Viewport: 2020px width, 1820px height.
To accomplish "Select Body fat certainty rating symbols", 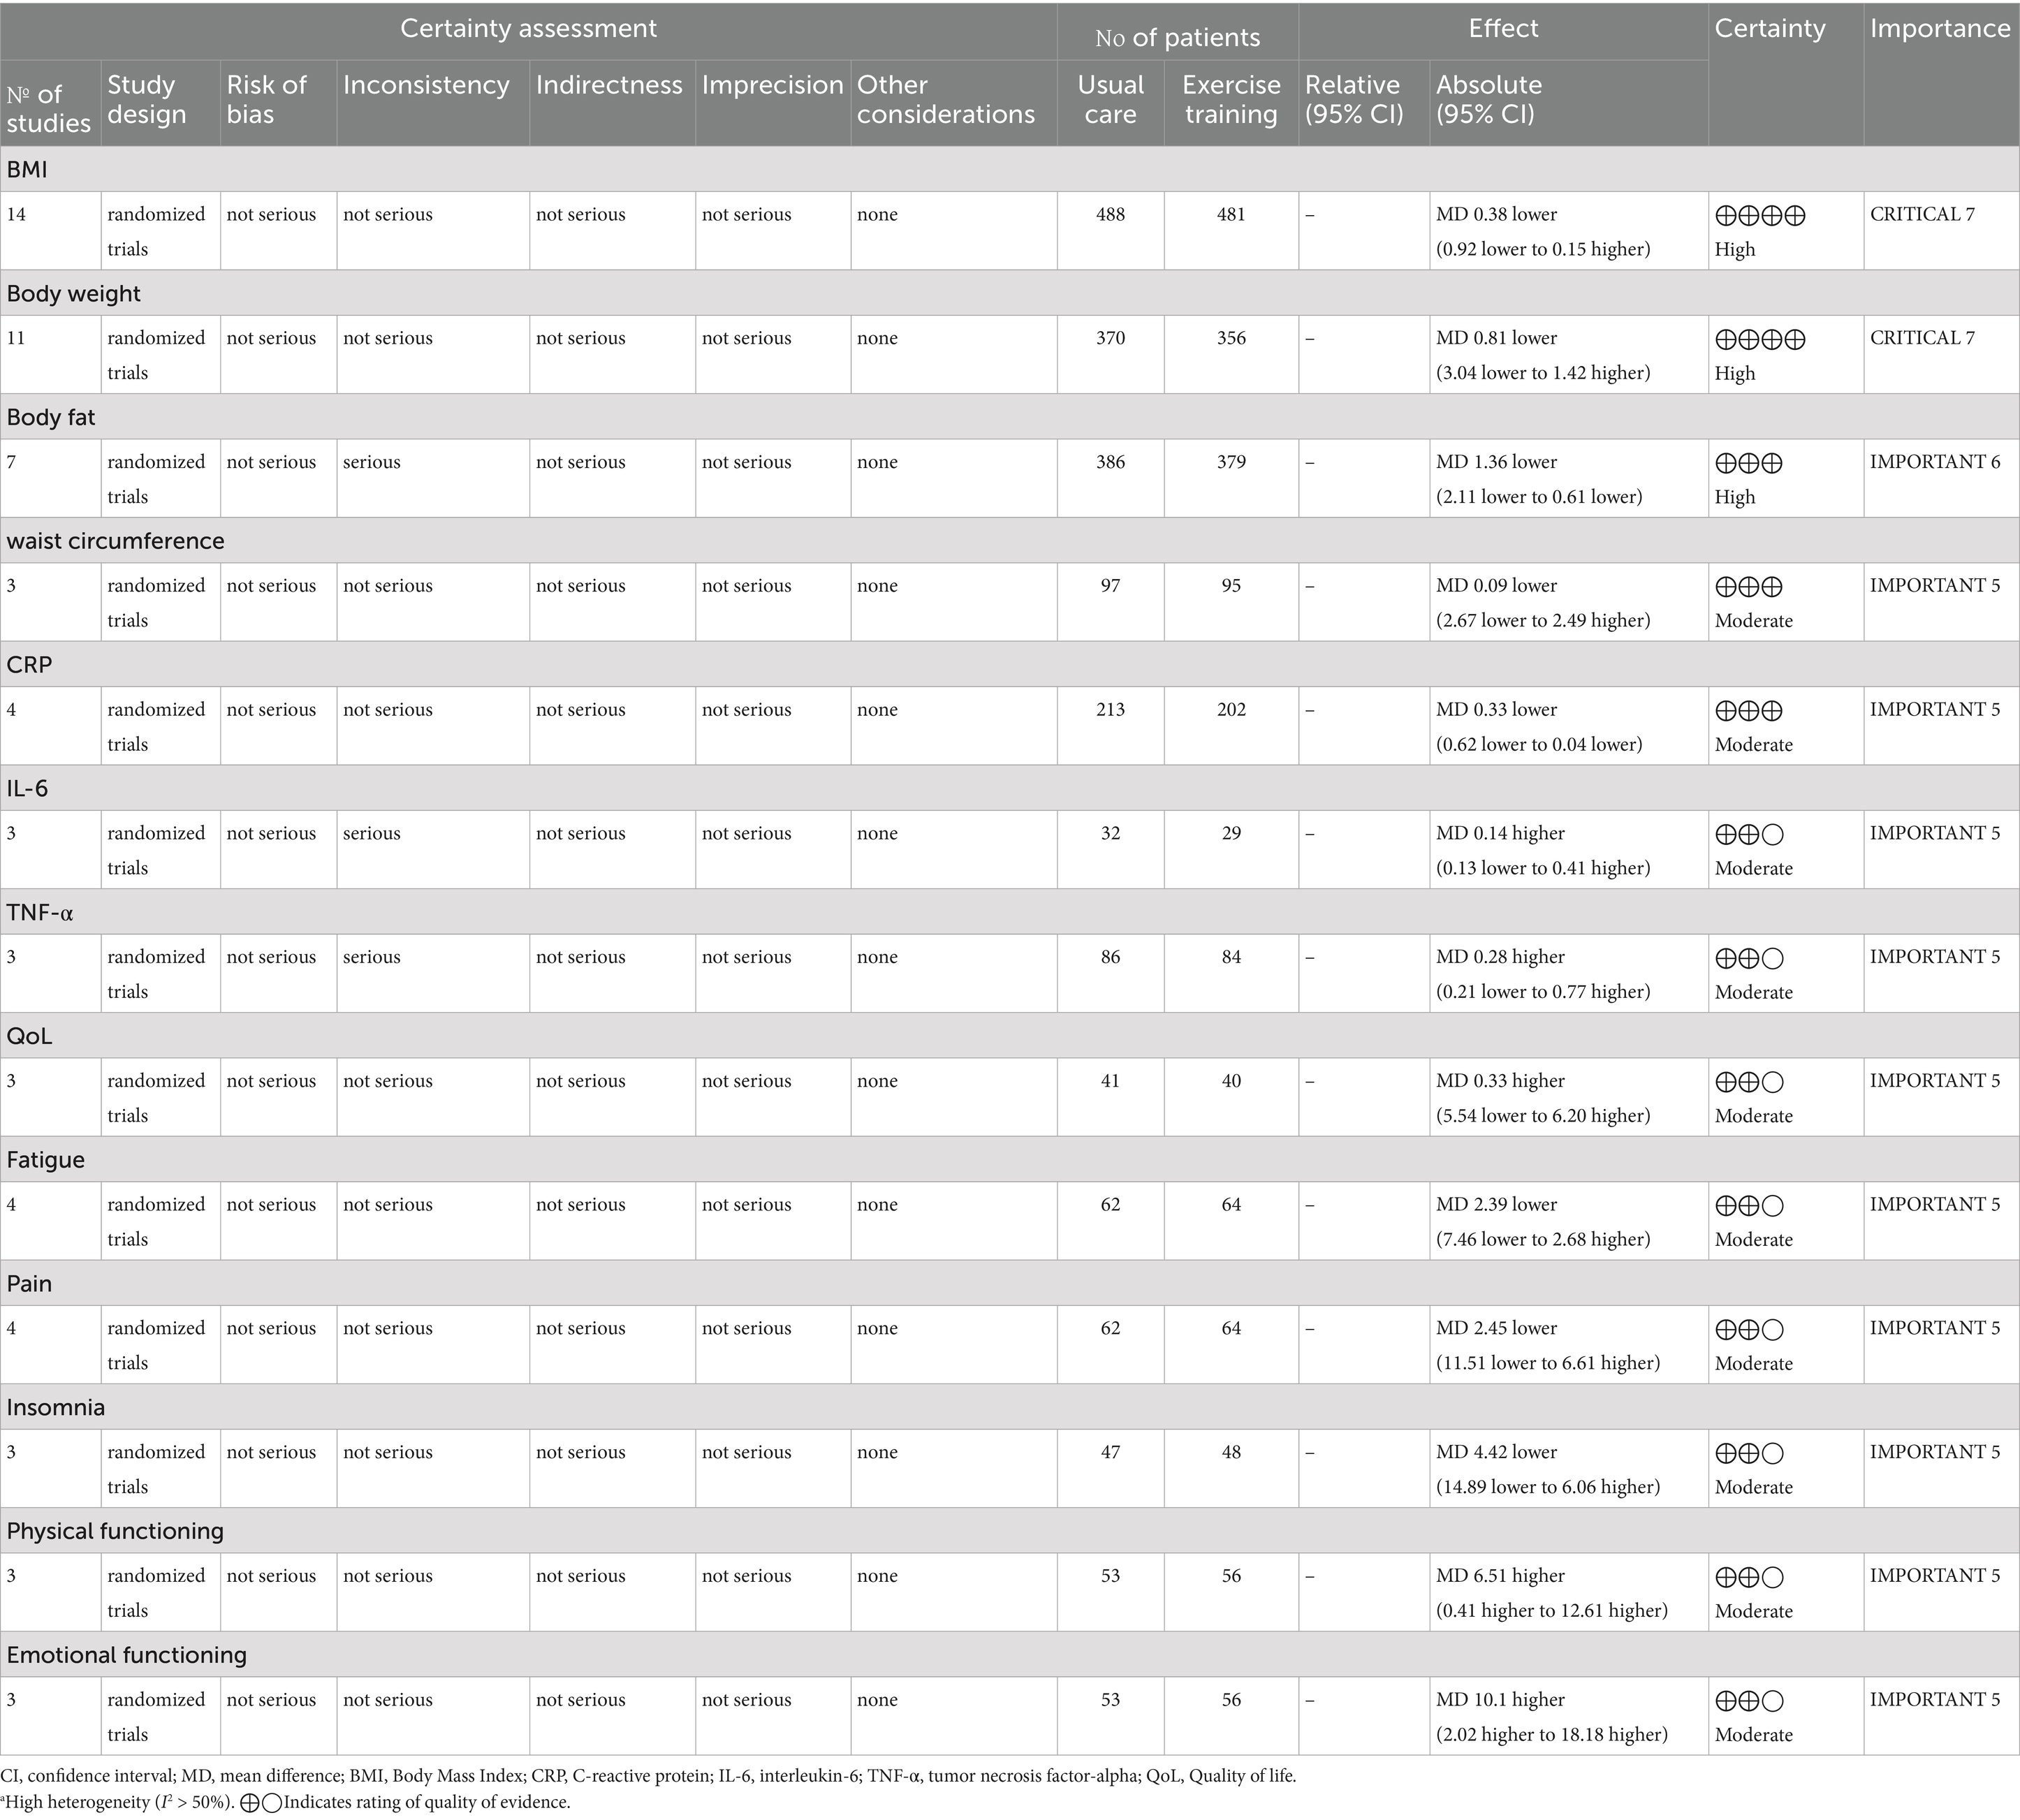I will coord(1749,463).
